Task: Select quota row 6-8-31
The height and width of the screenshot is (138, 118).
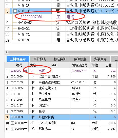Action: pyautogui.click(x=61, y=29)
